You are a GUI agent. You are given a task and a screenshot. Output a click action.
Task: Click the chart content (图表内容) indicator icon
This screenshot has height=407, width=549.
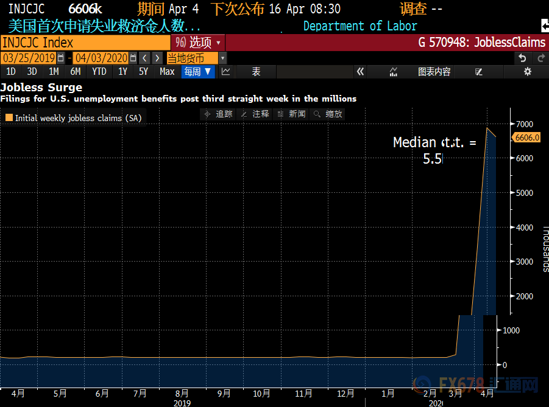[x=394, y=72]
